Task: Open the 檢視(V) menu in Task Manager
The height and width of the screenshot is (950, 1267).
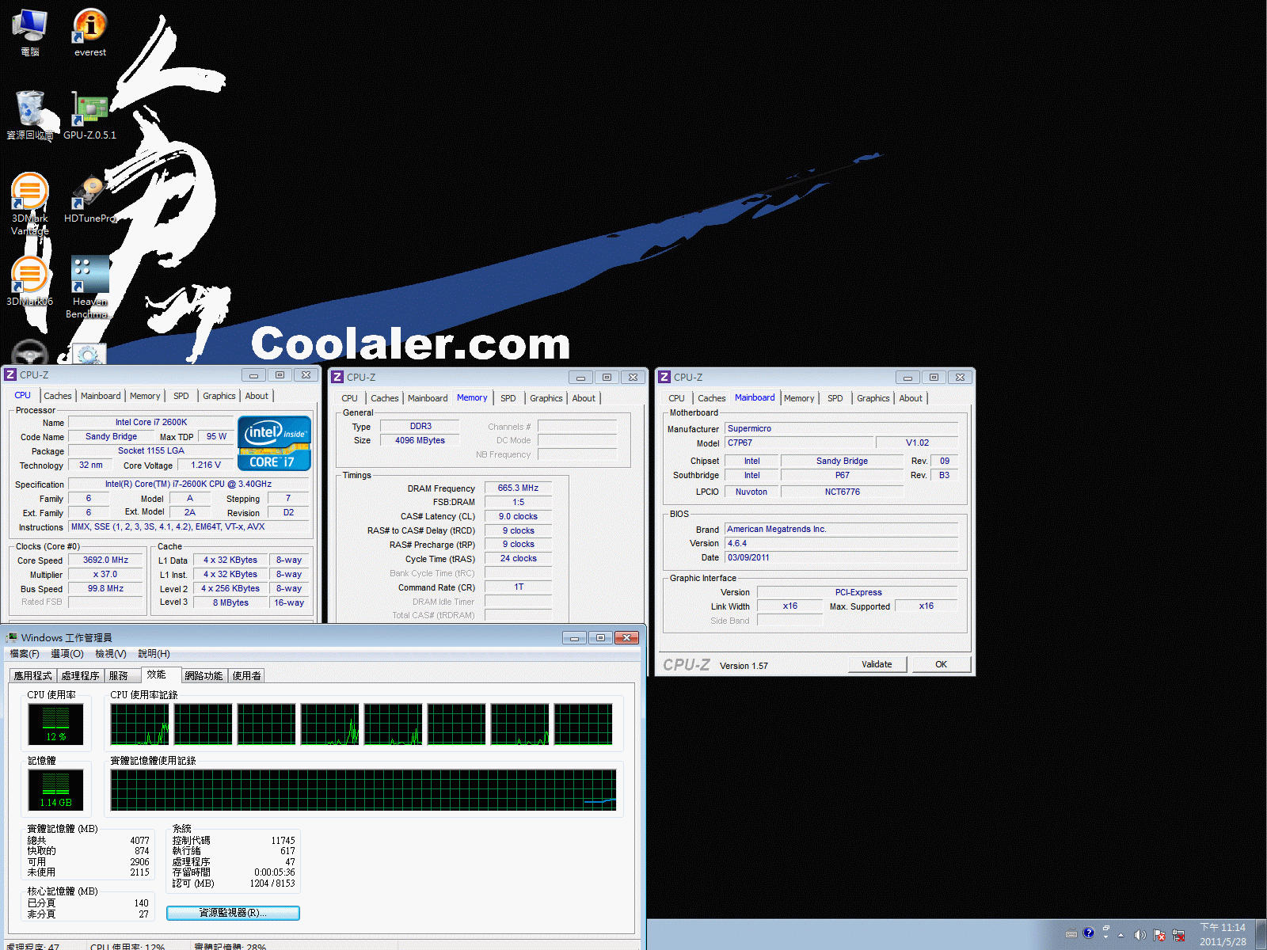Action: [x=111, y=654]
